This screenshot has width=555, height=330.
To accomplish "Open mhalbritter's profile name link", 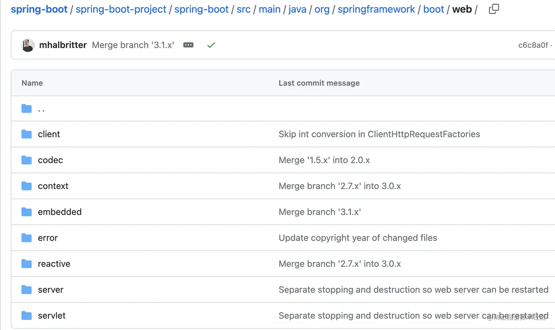I will [x=63, y=45].
